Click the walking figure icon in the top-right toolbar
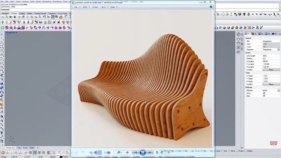 click(274, 14)
